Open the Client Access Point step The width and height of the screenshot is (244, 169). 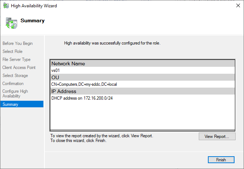point(19,68)
